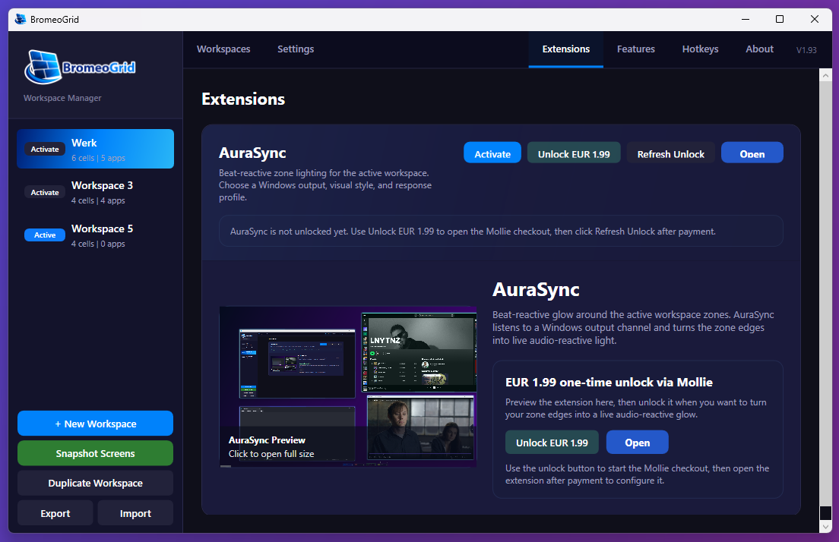Duplicate the current workspace
Screen dimensions: 839x542
coord(95,482)
